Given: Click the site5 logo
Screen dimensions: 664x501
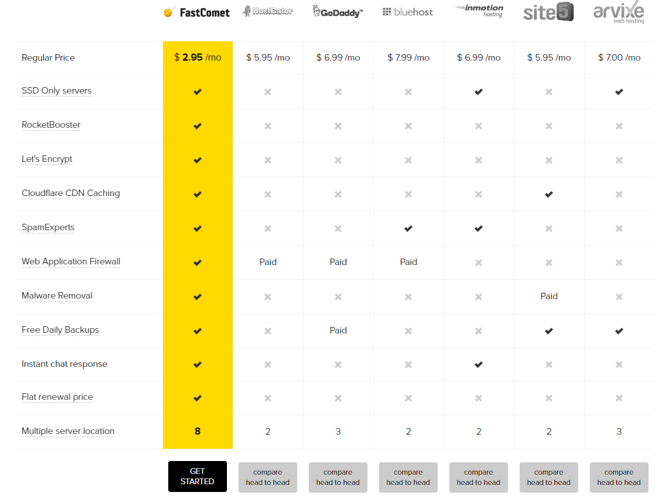Looking at the screenshot, I should [549, 12].
